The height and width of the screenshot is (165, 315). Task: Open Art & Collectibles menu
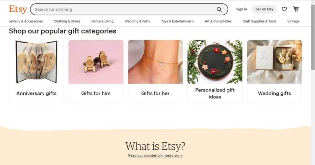pyautogui.click(x=218, y=21)
